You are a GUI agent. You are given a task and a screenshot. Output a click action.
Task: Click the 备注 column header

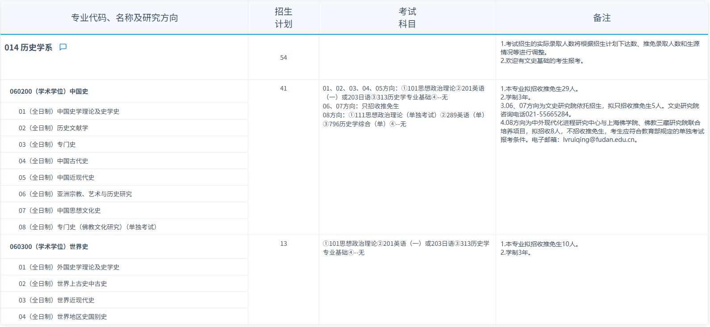click(601, 18)
